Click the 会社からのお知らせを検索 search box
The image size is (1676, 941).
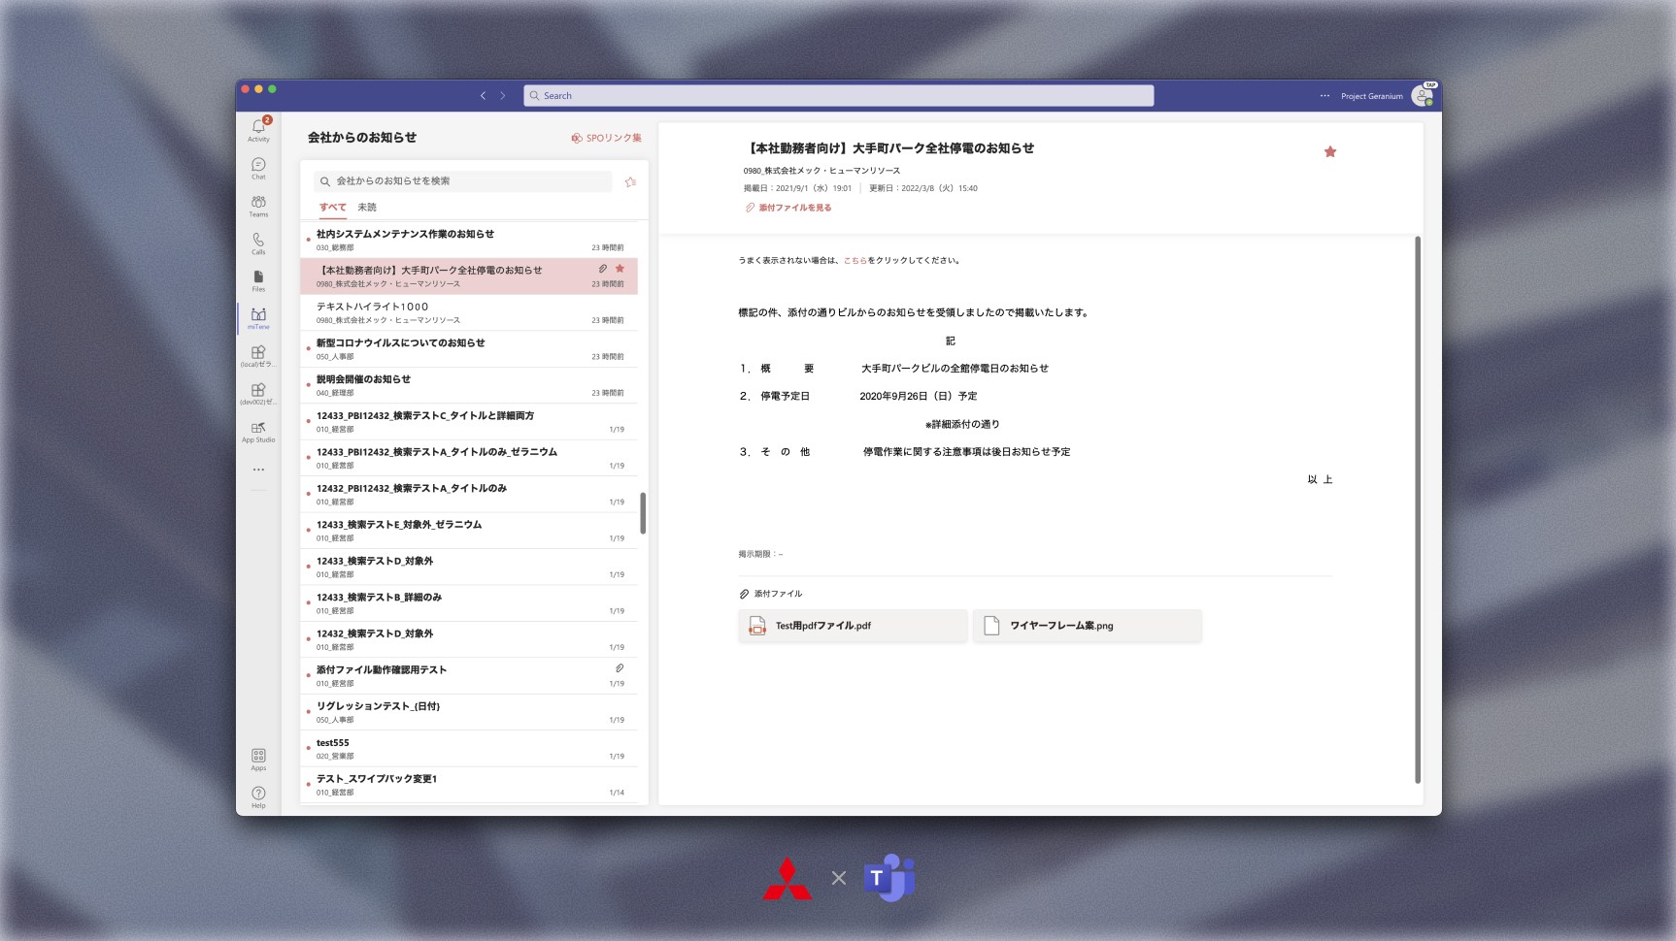(x=463, y=181)
